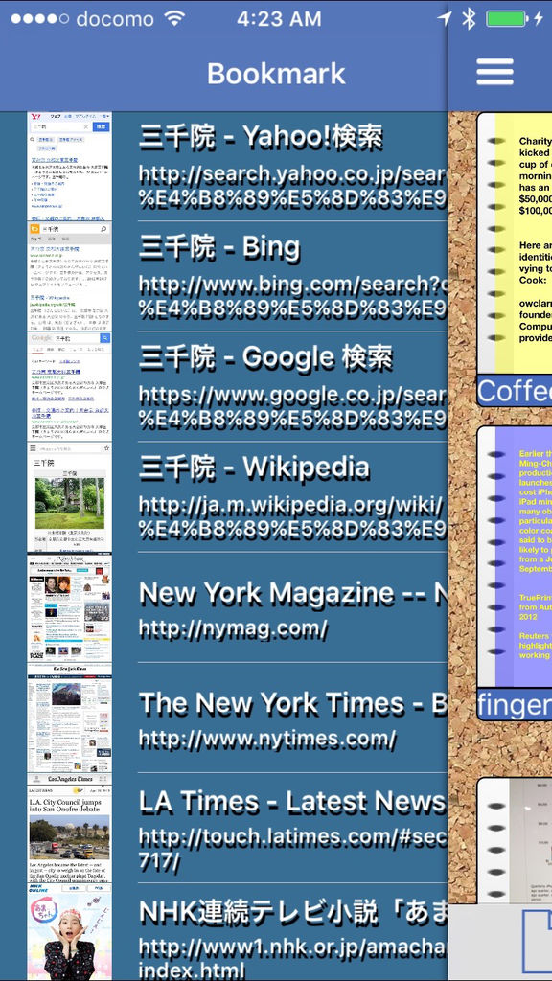This screenshot has height=981, width=552.
Task: Tap the Wi-Fi icon in status bar
Action: (x=174, y=18)
